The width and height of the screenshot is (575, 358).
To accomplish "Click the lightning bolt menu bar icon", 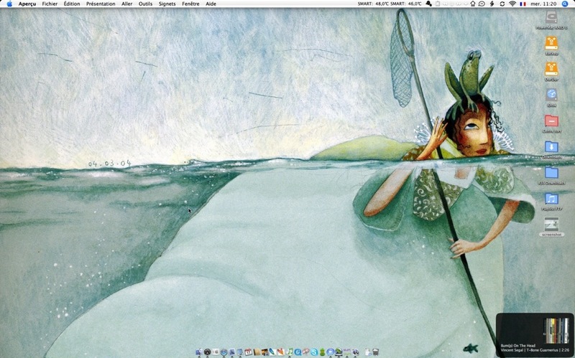I will tap(492, 4).
